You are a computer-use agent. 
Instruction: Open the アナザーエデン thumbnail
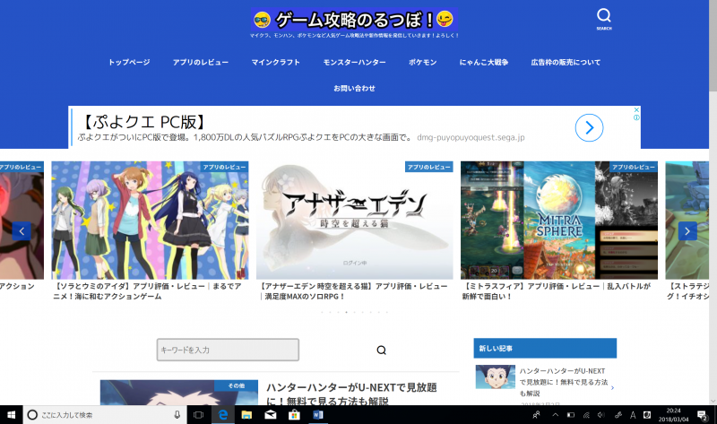[x=354, y=220]
